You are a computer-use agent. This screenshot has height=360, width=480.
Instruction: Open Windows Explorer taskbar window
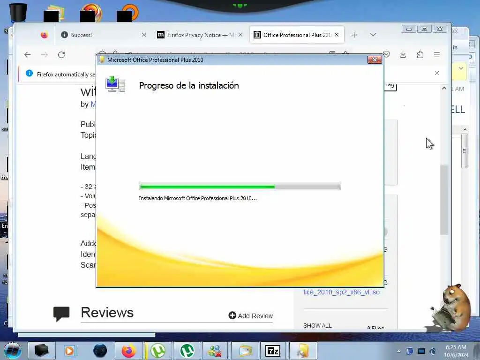tap(245, 351)
